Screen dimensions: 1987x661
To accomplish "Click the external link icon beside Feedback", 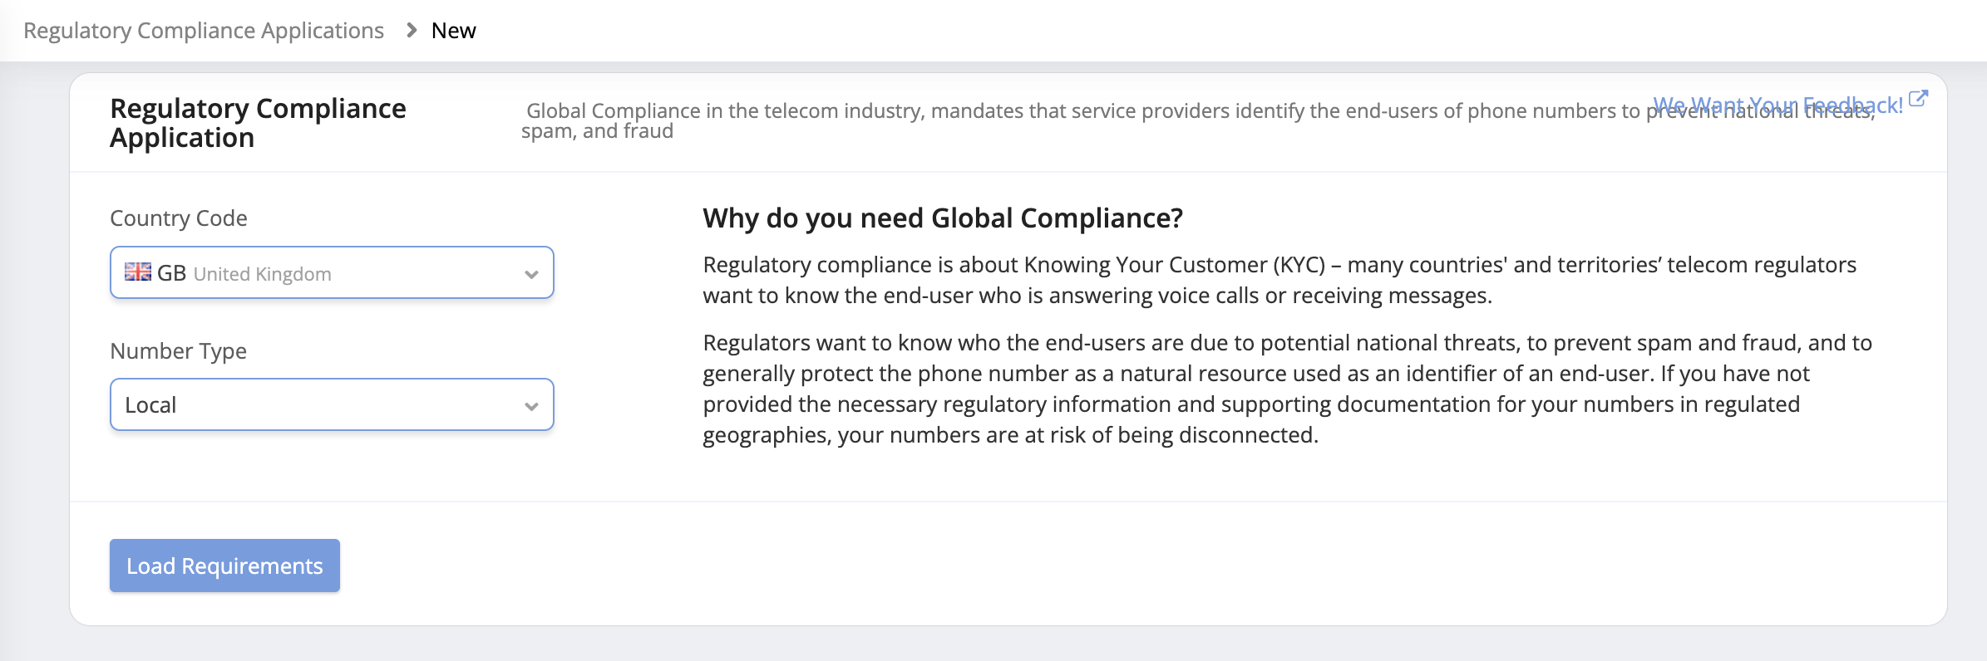I will [1918, 99].
